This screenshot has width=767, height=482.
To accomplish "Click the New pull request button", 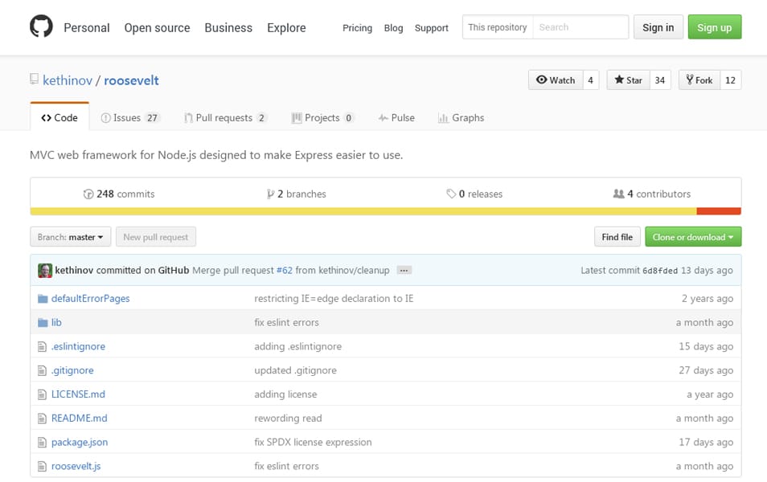I will click(x=155, y=237).
